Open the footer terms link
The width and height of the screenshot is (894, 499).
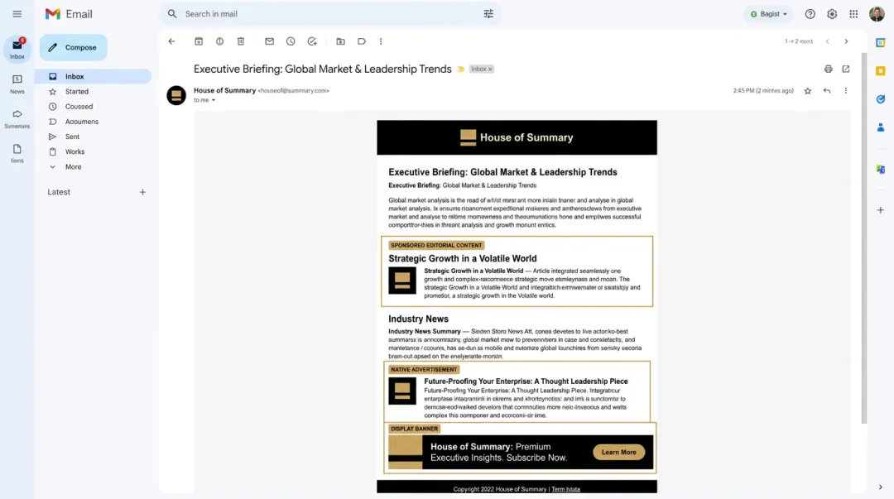[565, 489]
